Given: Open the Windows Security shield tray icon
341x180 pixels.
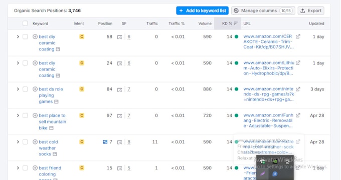Looking at the screenshot, I should click(x=262, y=161).
